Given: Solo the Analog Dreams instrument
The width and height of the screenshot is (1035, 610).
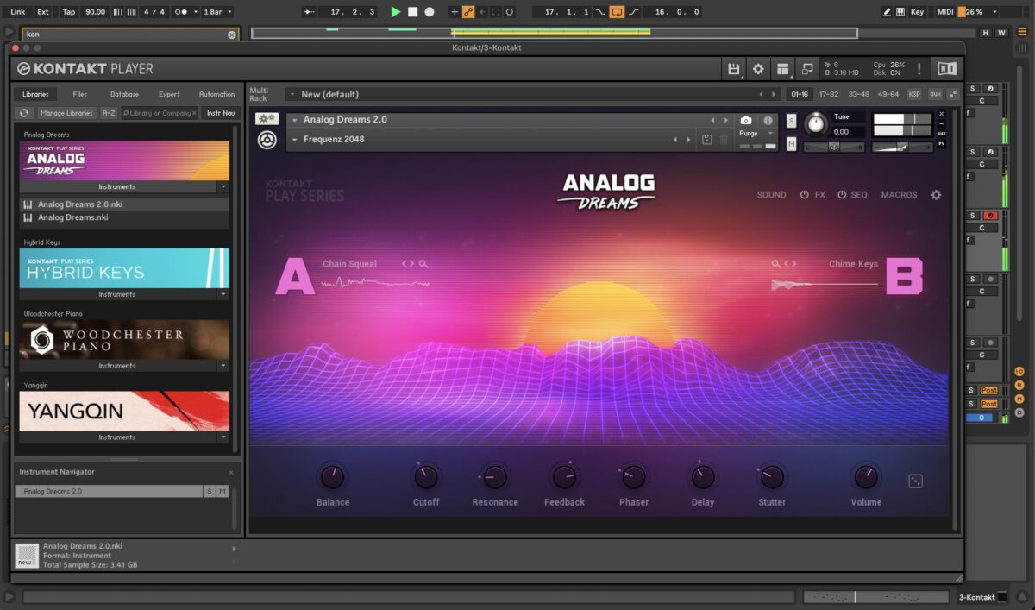Looking at the screenshot, I should click(x=791, y=121).
